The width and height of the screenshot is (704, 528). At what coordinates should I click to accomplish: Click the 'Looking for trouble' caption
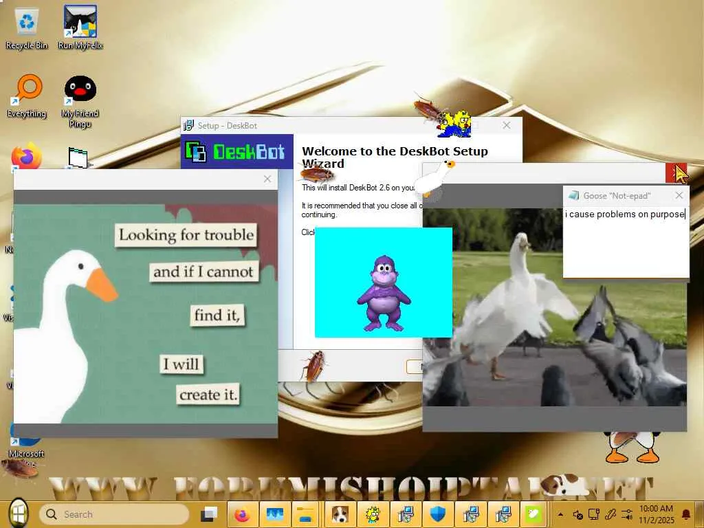click(186, 235)
